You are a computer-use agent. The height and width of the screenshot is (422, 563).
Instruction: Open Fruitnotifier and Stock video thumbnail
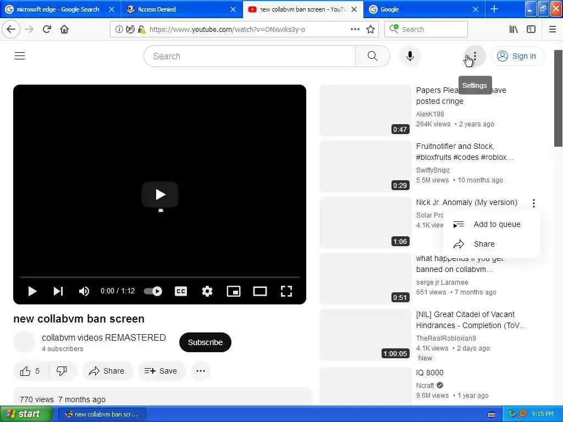tap(366, 166)
